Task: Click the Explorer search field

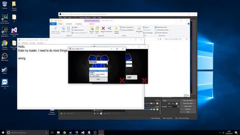Action: coord(175,39)
